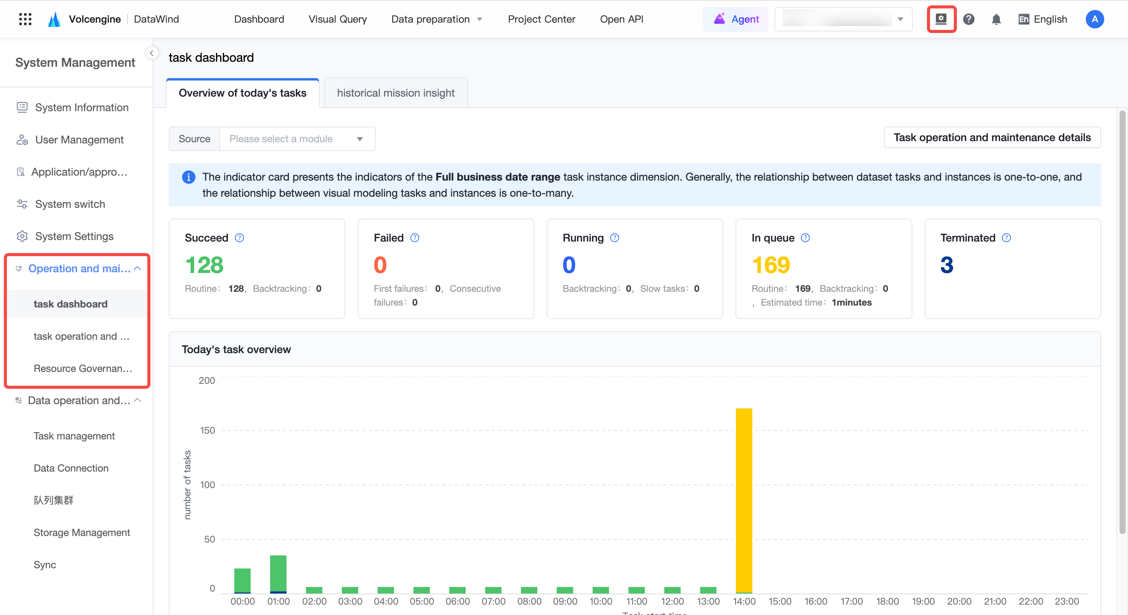Open the notifications bell
1128x615 pixels.
[x=996, y=19]
